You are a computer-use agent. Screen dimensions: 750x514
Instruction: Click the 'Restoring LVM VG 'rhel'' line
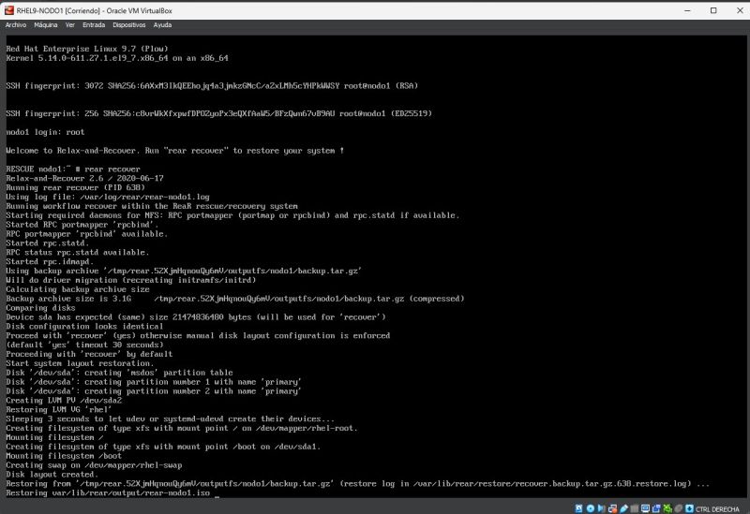pos(58,409)
